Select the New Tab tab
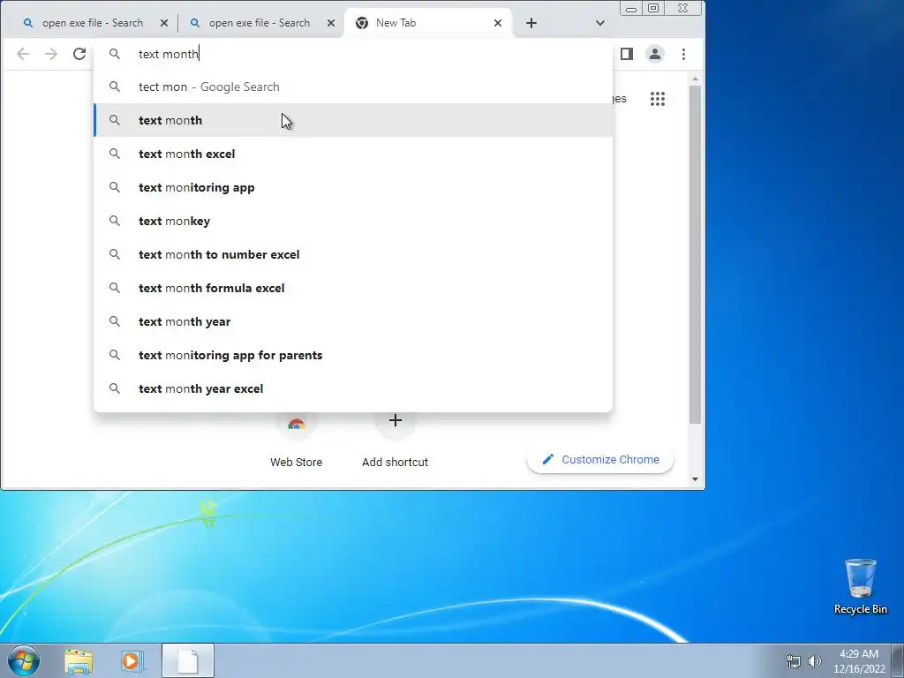 pos(426,23)
